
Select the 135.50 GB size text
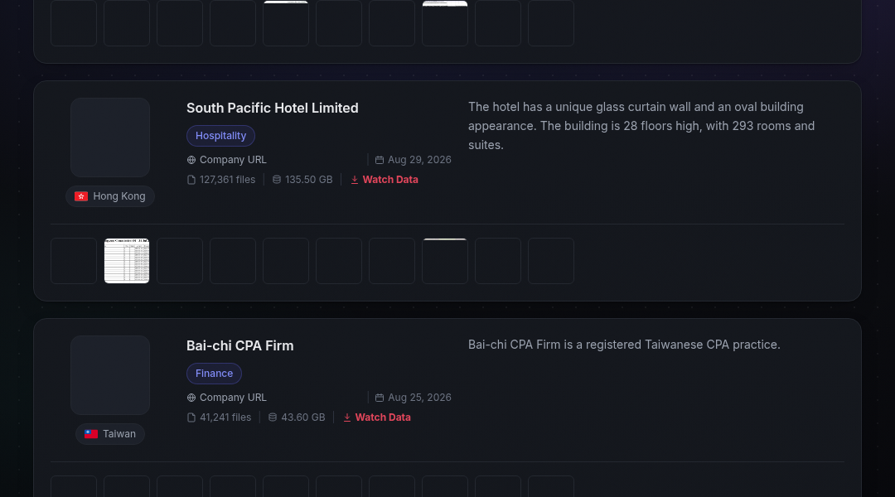(309, 180)
